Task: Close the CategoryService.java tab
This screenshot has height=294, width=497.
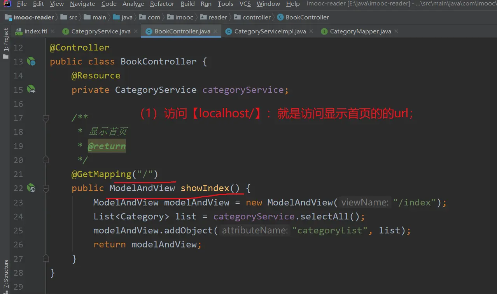Action: (135, 31)
